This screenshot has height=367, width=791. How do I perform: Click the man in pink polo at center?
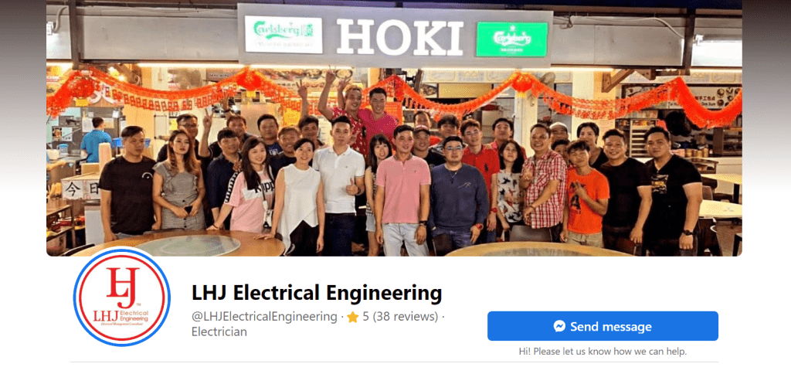402,191
